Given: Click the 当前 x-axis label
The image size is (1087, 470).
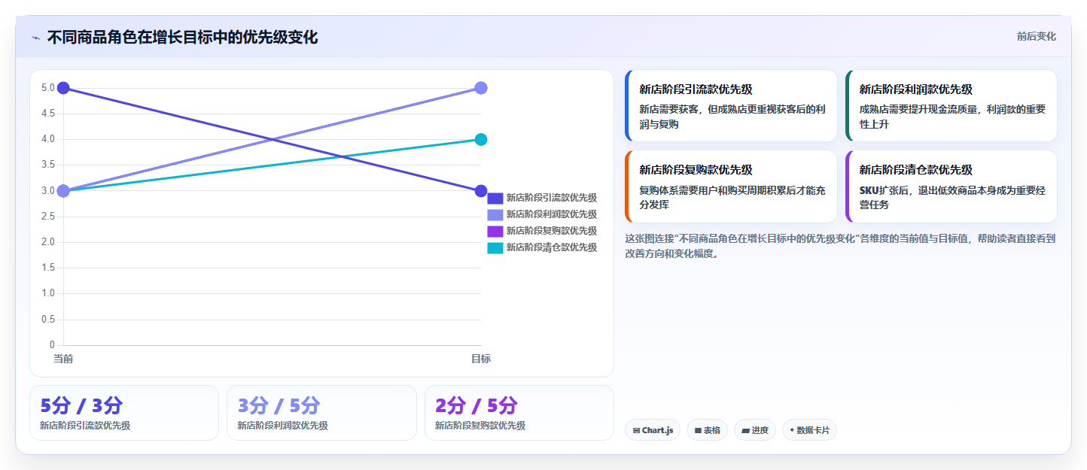Looking at the screenshot, I should coord(63,359).
